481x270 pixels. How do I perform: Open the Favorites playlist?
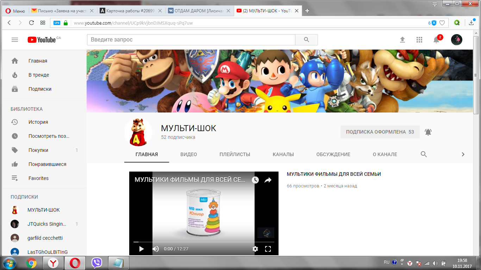click(44, 178)
